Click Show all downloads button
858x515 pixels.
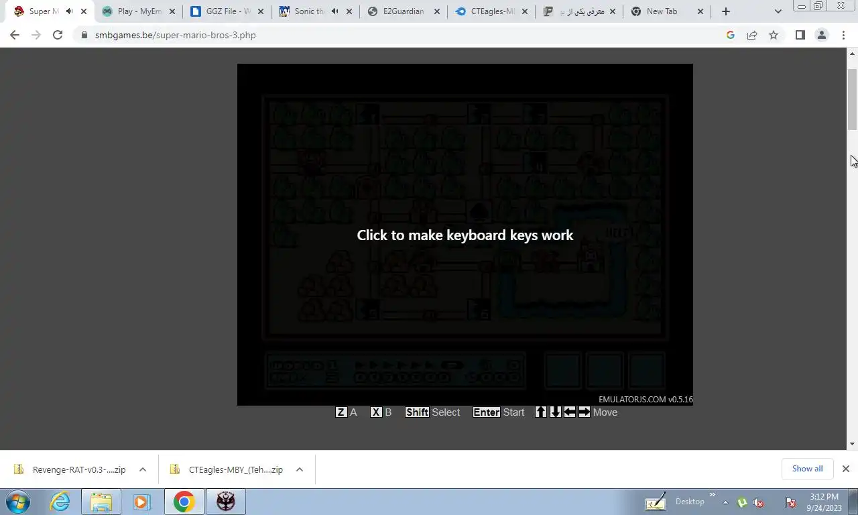click(807, 469)
